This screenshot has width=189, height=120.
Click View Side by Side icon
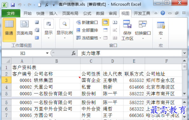click(x=115, y=22)
